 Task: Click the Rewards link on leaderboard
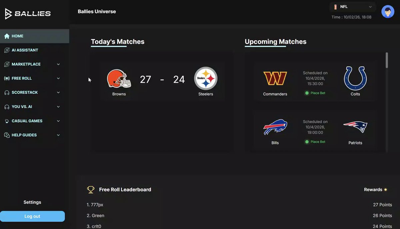pyautogui.click(x=375, y=190)
